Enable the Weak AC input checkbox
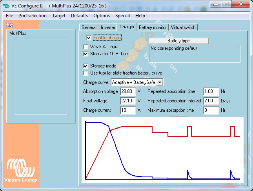 pyautogui.click(x=86, y=47)
